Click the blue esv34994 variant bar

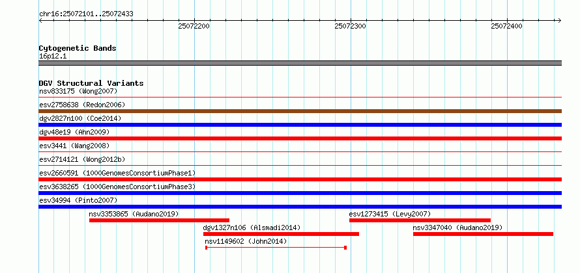pos(300,207)
